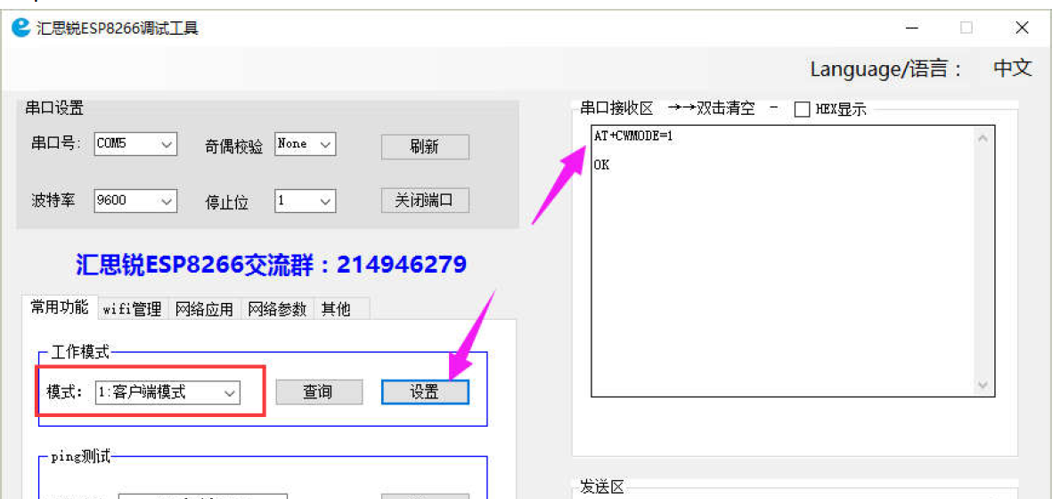Open the 停止位 dropdown
Screen dimensions: 1060x499
(305, 200)
